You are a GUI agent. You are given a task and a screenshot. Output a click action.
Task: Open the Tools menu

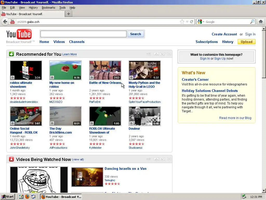(62, 8)
